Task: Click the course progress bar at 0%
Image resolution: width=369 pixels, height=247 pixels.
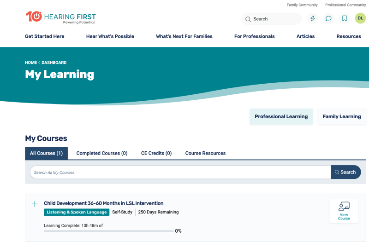Action: (x=109, y=231)
